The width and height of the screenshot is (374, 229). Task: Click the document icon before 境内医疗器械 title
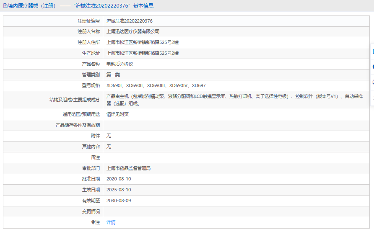click(5, 6)
